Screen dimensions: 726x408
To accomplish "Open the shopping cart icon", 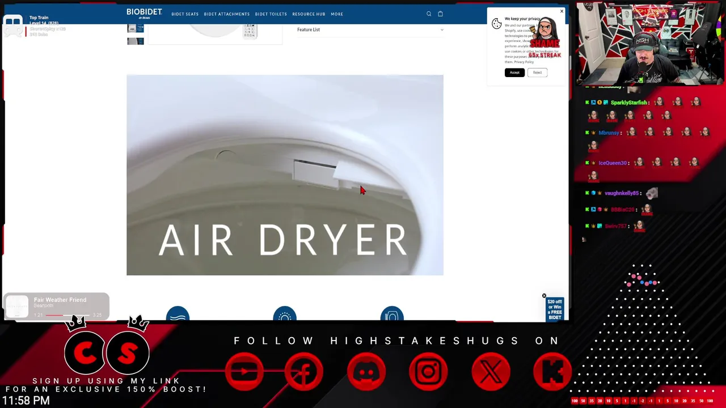I will click(440, 14).
